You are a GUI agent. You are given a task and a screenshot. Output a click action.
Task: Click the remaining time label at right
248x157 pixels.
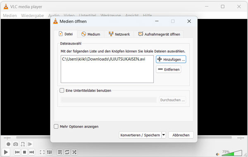[241, 138]
